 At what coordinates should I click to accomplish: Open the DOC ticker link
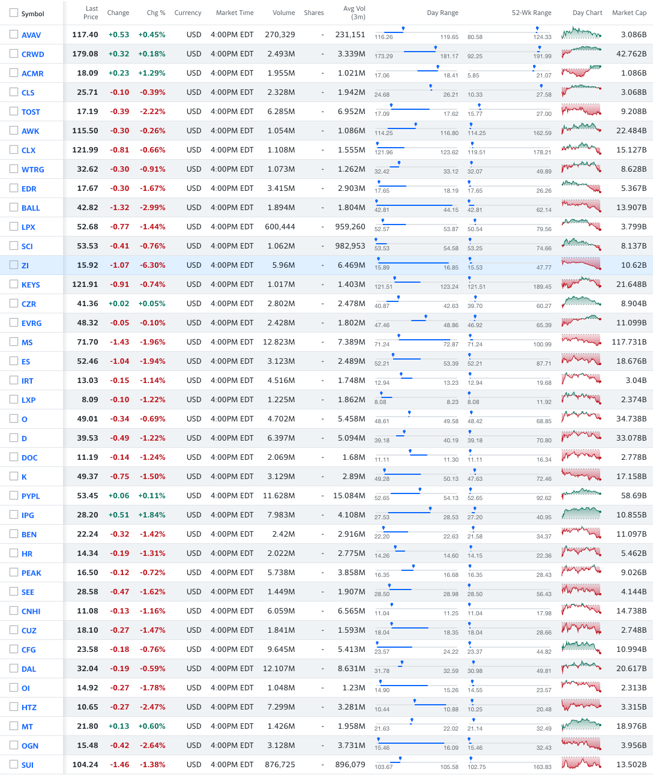29,458
